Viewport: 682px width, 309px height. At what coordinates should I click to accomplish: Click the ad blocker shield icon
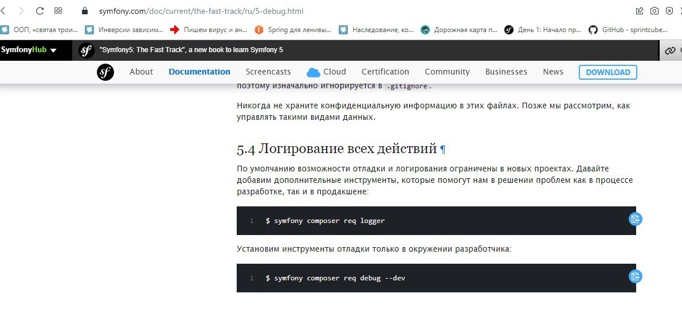669,11
